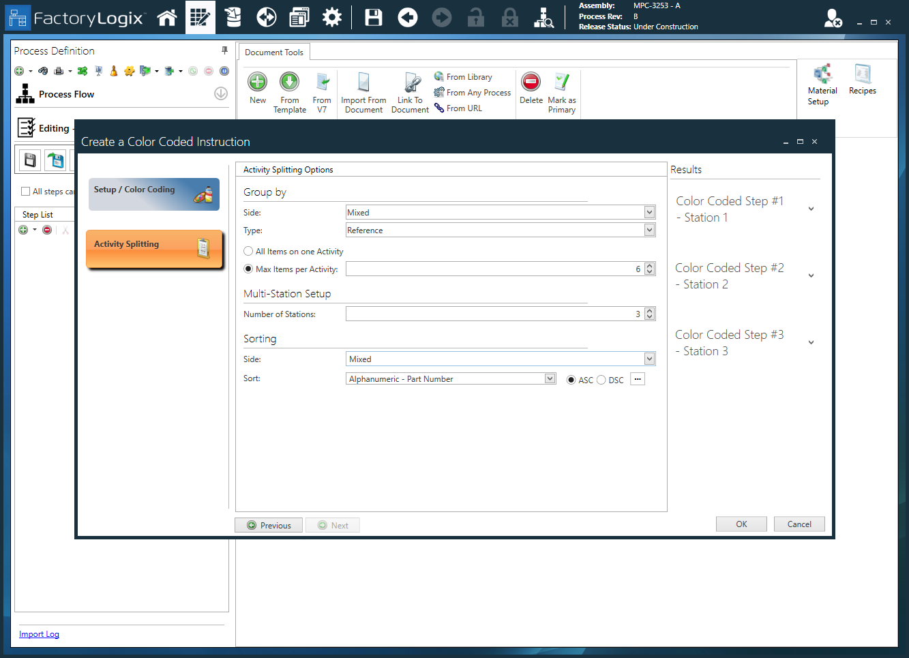Click the back arrow navigation icon
The height and width of the screenshot is (658, 909).
pyautogui.click(x=408, y=18)
